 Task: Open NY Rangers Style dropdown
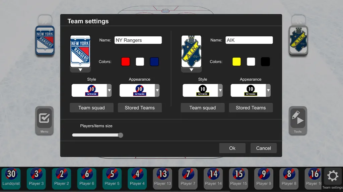pyautogui.click(x=91, y=90)
